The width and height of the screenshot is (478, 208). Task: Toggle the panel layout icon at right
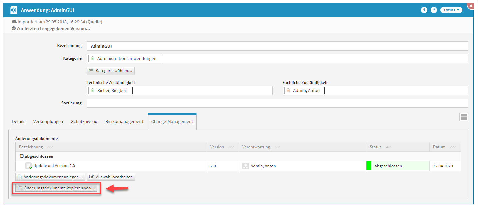[464, 117]
